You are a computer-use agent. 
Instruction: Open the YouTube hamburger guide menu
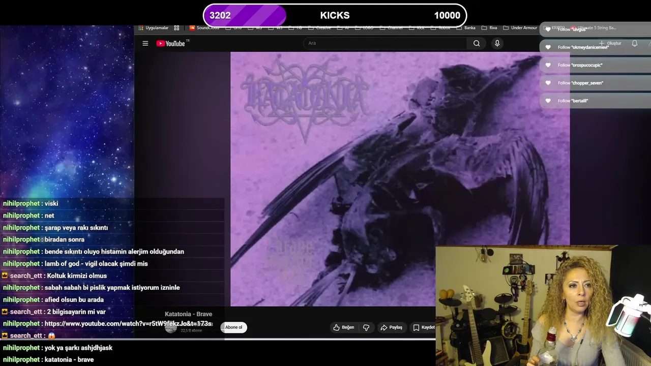click(145, 43)
